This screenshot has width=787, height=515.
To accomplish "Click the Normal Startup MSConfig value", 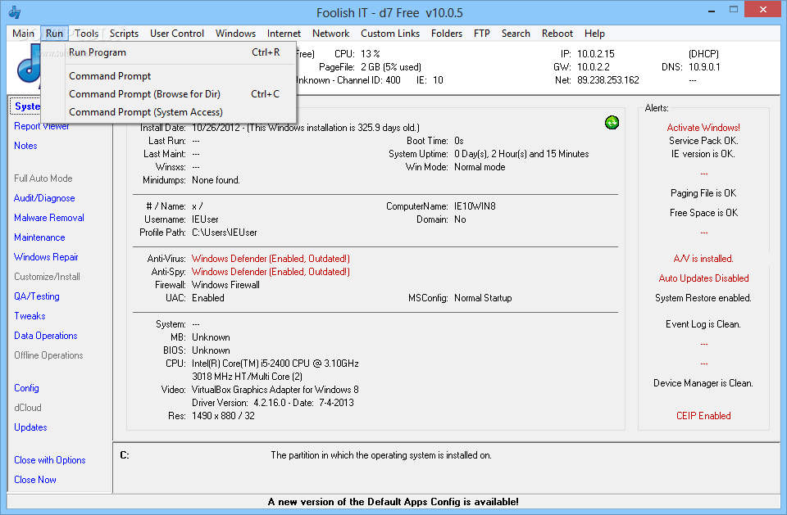I will coord(483,298).
